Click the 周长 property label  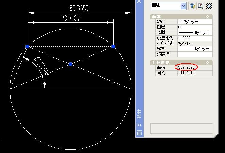tap(161, 73)
